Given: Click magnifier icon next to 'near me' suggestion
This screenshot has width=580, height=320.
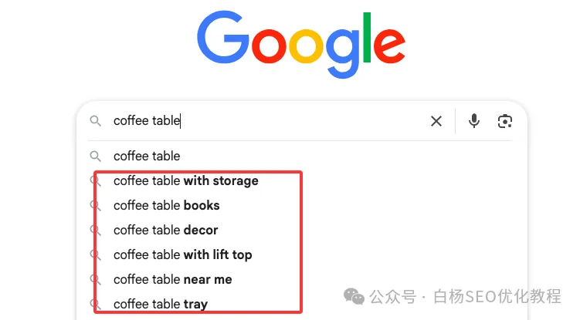Looking at the screenshot, I should [x=96, y=280].
